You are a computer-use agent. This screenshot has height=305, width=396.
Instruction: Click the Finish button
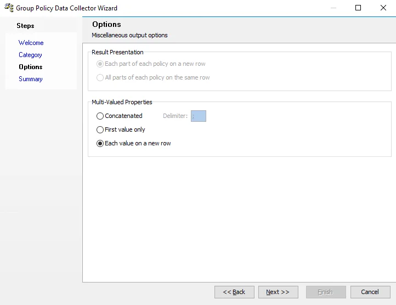pos(326,292)
